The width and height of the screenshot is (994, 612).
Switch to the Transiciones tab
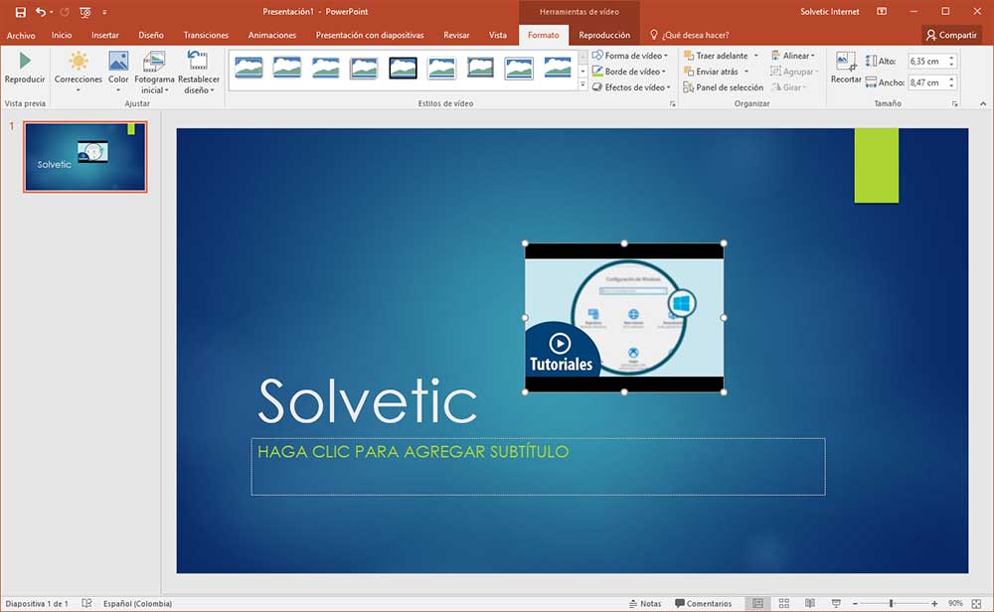206,35
